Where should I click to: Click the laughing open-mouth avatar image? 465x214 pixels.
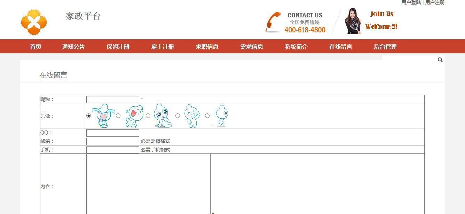point(134,116)
